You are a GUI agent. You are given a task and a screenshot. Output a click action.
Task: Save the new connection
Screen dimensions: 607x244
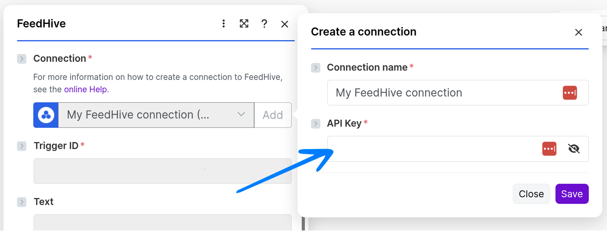(572, 194)
